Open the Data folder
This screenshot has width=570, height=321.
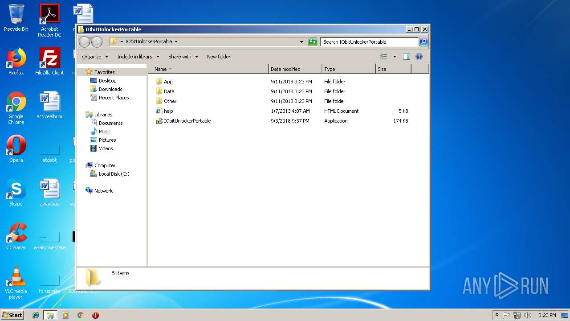tap(169, 91)
